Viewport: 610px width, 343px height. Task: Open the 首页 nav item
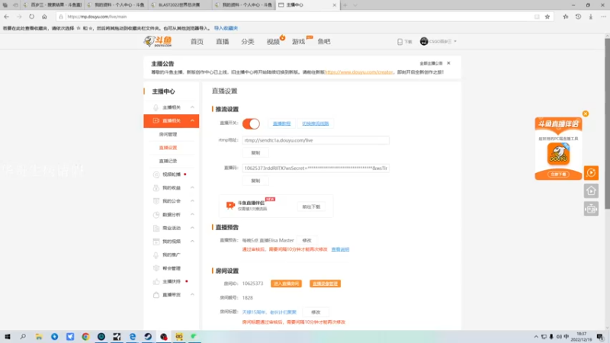197,42
